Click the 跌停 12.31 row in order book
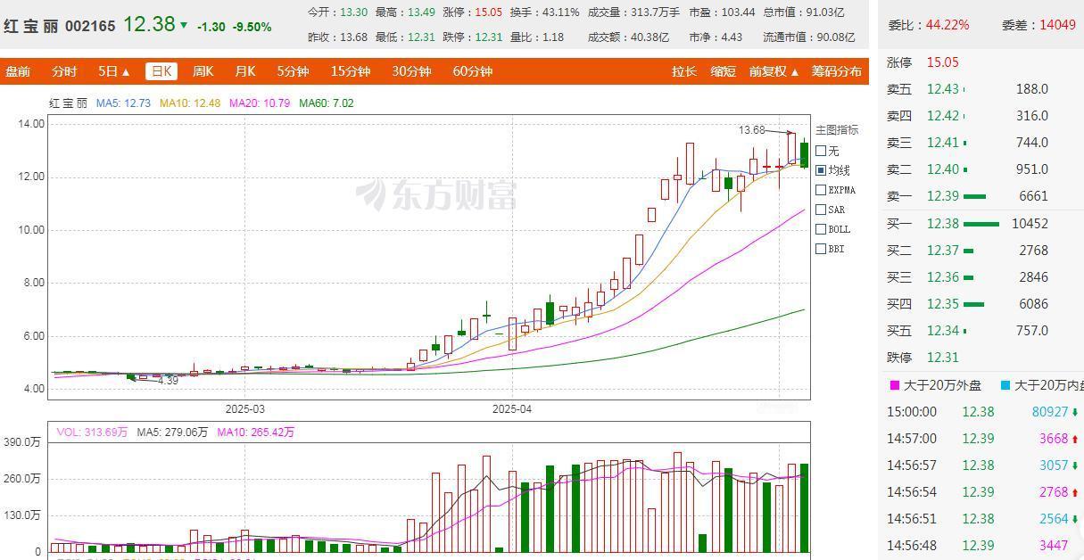 (980, 358)
